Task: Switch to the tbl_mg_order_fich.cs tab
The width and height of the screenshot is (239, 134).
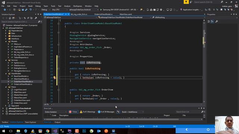Action: click(79, 14)
